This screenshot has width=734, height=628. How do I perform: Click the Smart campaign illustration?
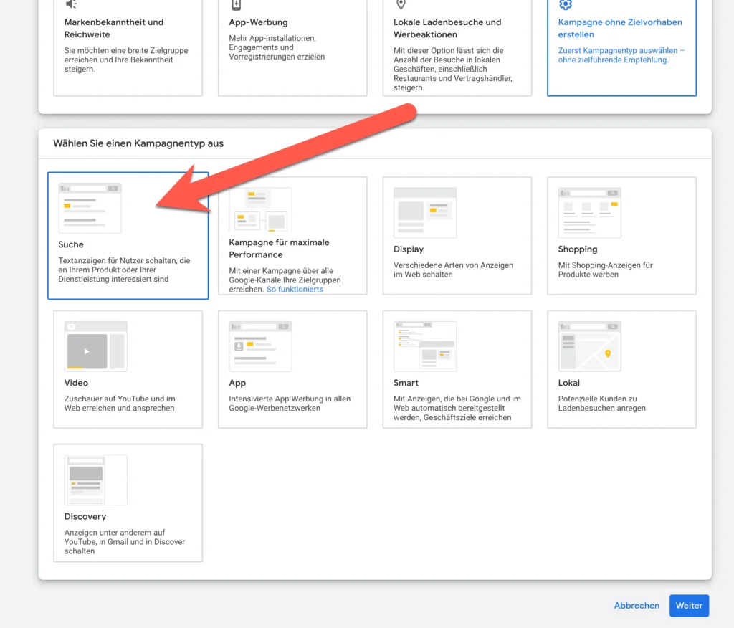[424, 346]
